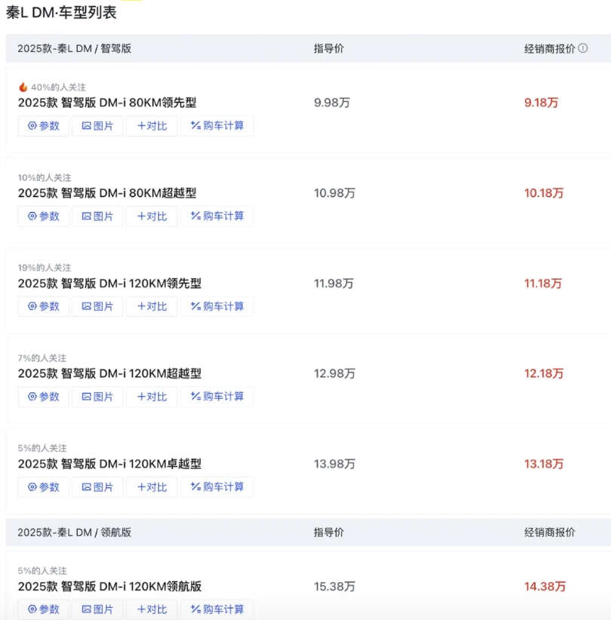Open the 2025款 智驾版 DM-i 120KM卓越型 title
The width and height of the screenshot is (611, 620).
pyautogui.click(x=109, y=464)
